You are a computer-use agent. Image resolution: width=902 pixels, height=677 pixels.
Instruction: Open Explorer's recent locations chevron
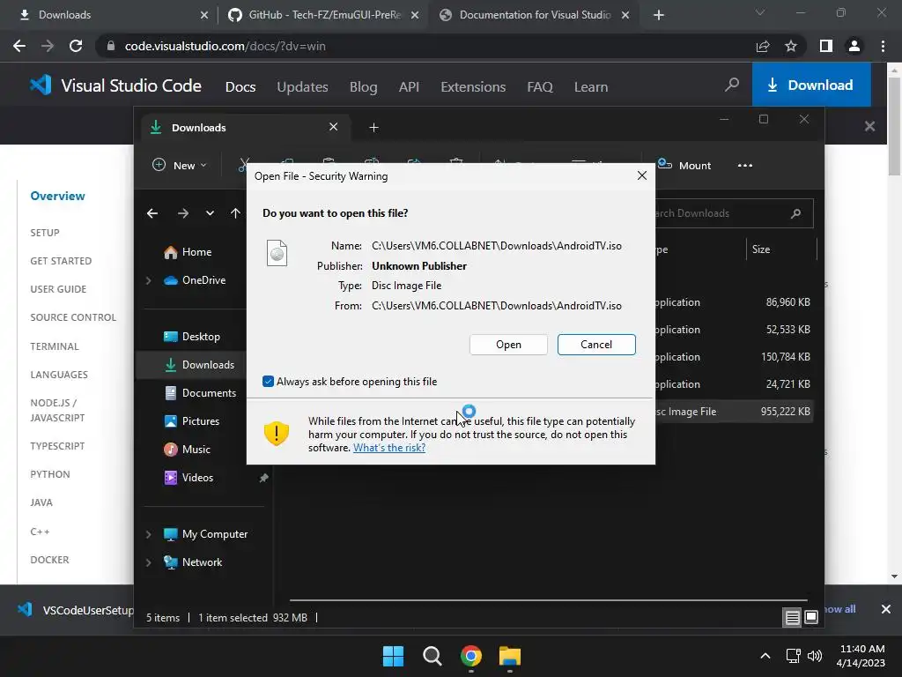(x=210, y=213)
